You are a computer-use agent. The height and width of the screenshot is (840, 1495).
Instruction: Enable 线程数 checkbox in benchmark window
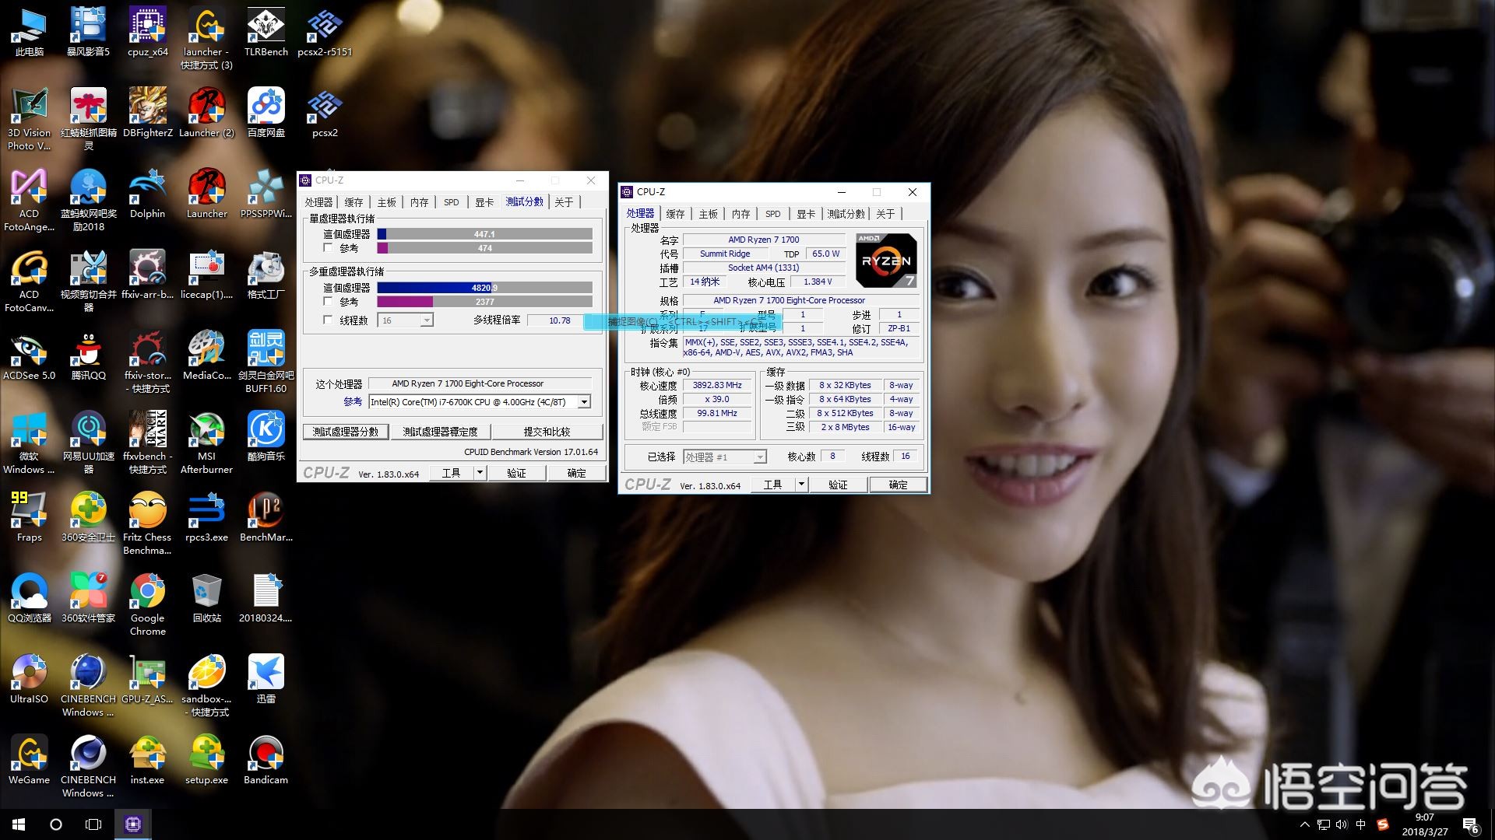point(328,320)
